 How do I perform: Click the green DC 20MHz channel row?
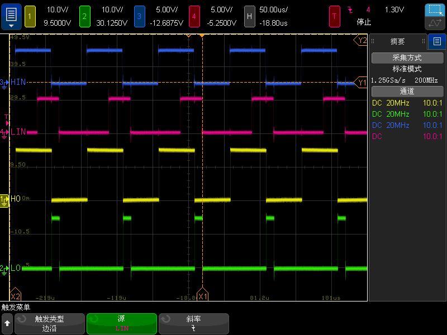(407, 114)
